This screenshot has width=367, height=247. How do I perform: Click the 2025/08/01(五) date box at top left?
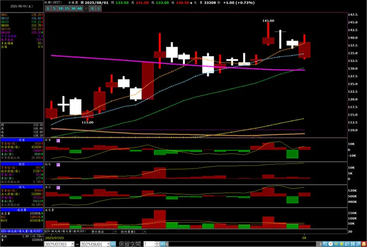click(x=22, y=6)
